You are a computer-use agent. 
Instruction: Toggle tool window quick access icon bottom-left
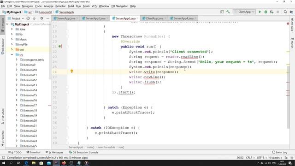click(x=3, y=158)
